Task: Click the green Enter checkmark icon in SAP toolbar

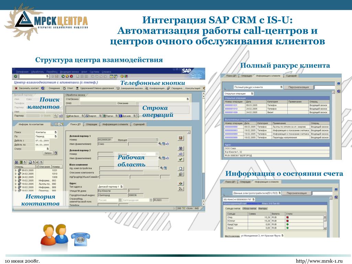Action: (x=15, y=76)
